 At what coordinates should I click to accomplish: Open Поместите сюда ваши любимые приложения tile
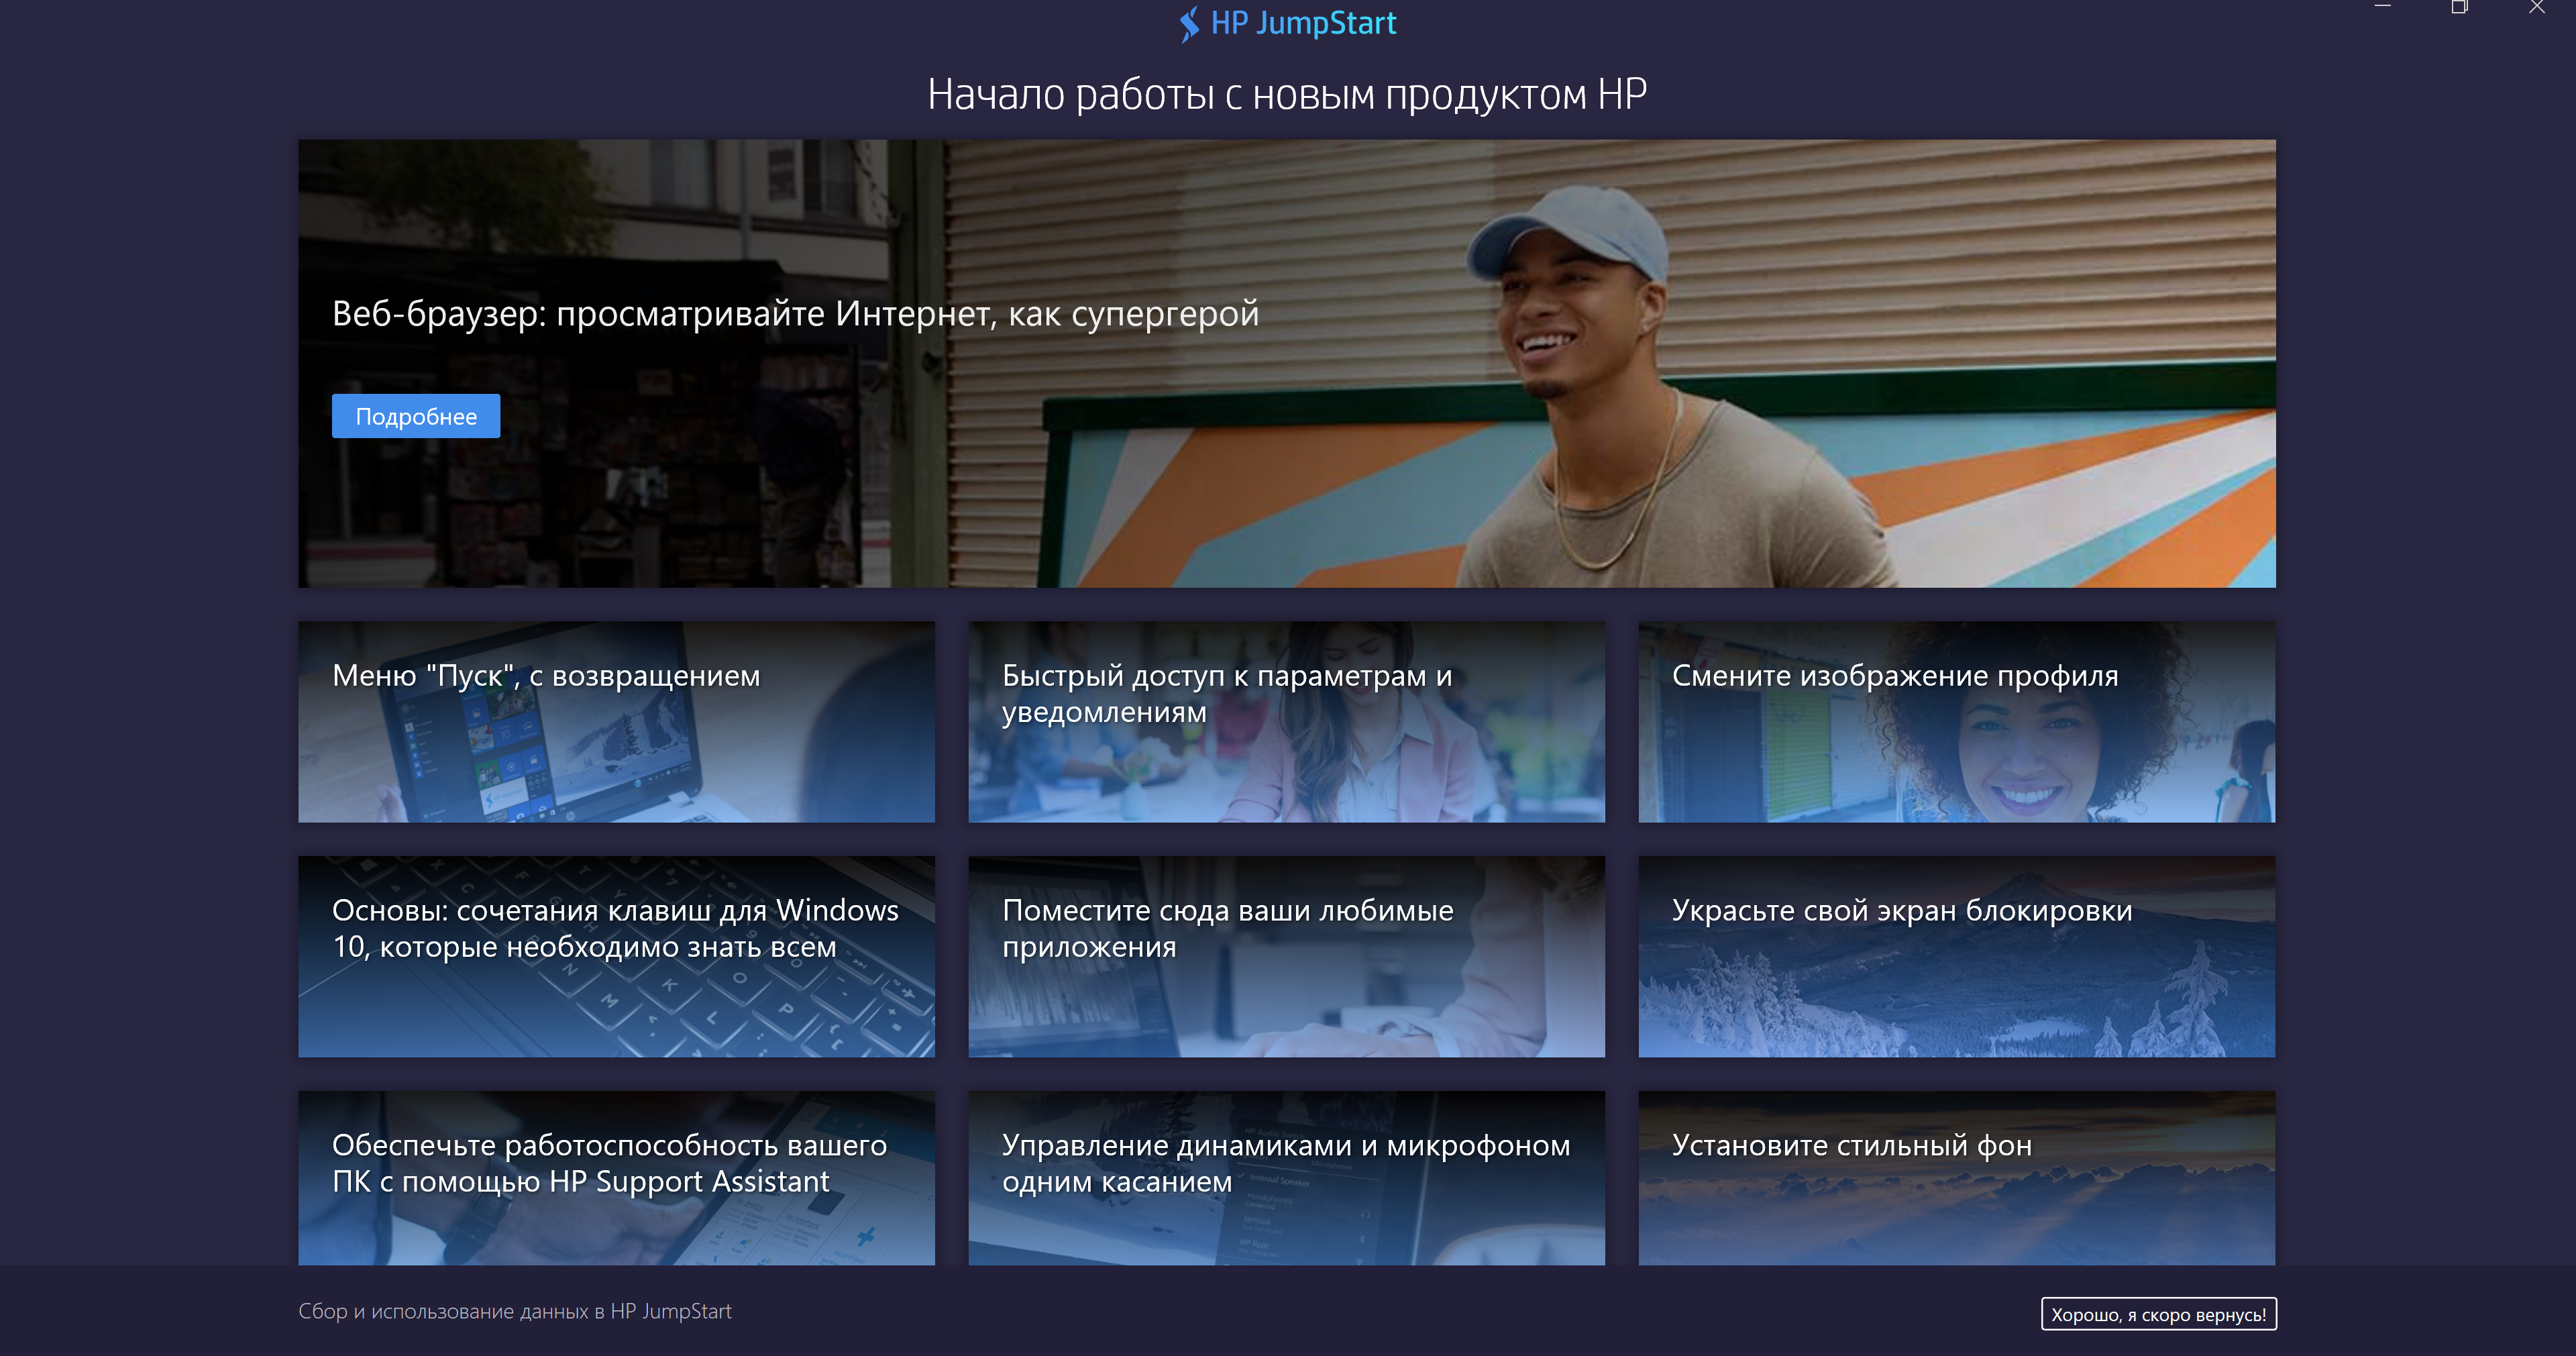[1286, 957]
